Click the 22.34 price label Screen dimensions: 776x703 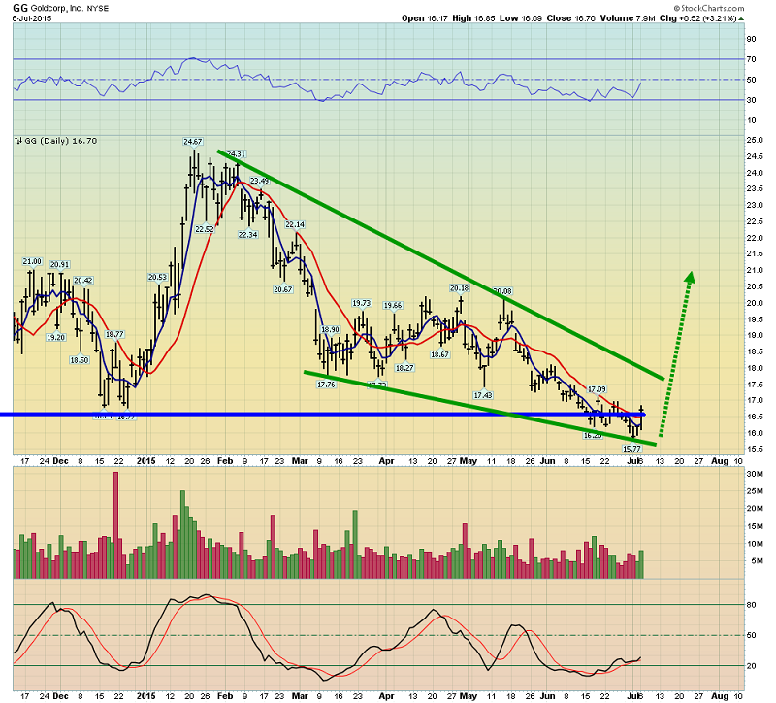pyautogui.click(x=247, y=234)
